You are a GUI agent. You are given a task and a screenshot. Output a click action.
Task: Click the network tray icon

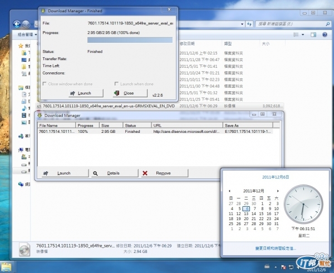pos(291,267)
